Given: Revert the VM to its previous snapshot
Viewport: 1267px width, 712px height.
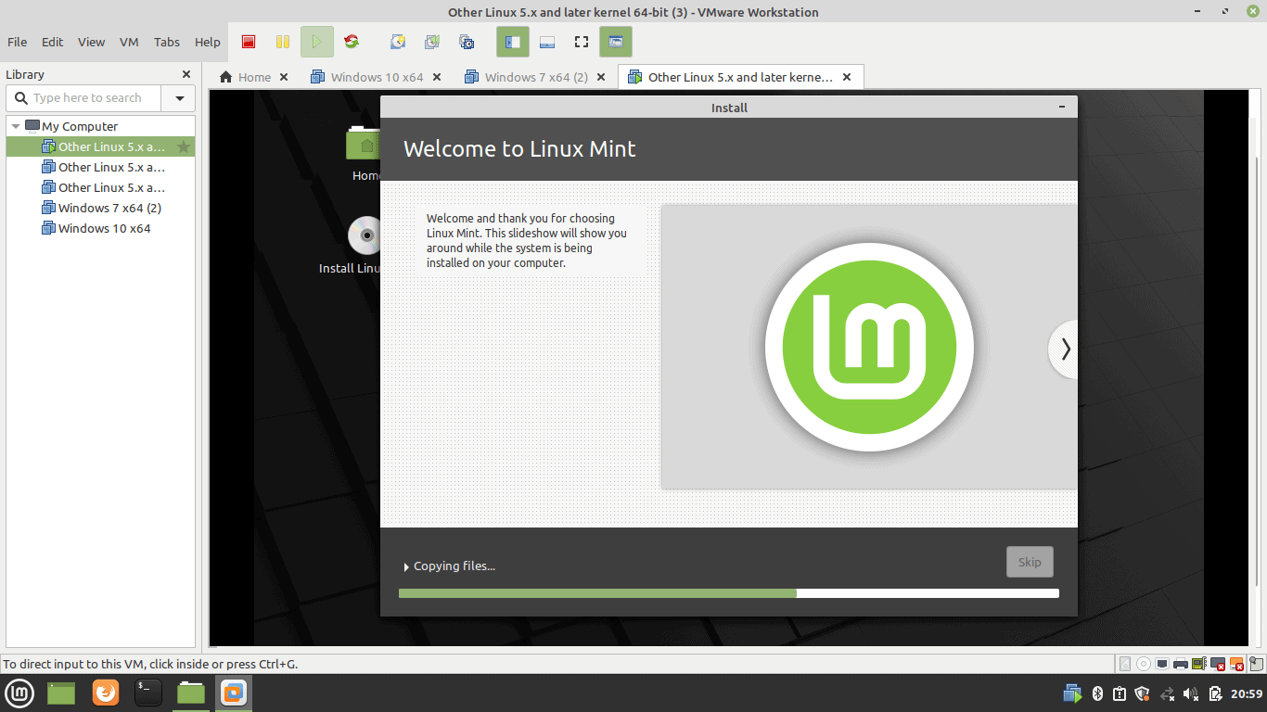Looking at the screenshot, I should point(432,42).
